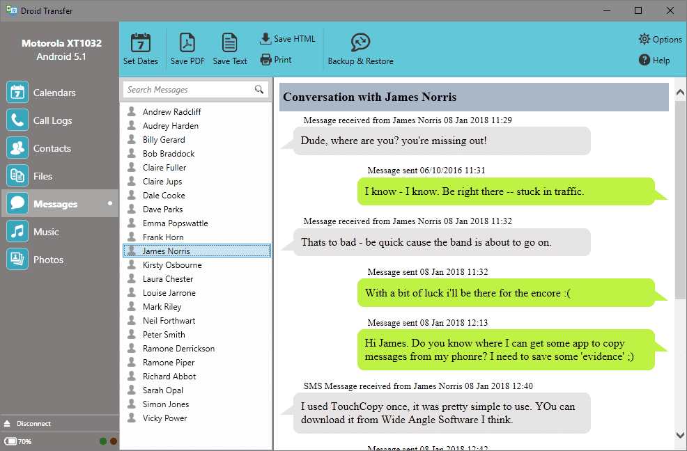The width and height of the screenshot is (687, 451).
Task: Click the Save Text document icon
Action: click(x=230, y=43)
